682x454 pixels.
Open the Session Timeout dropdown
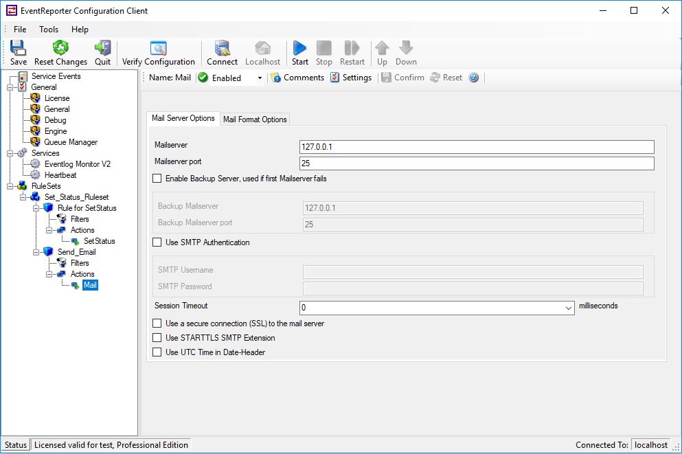(x=568, y=308)
